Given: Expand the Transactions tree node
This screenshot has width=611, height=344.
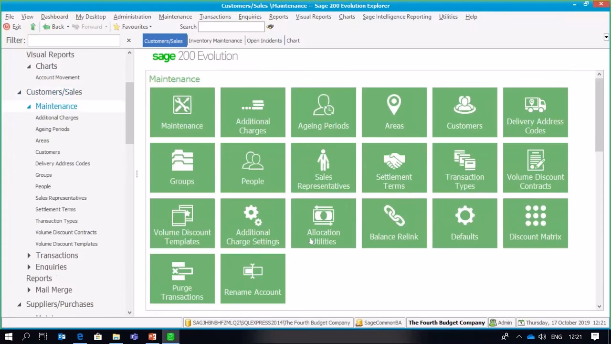Looking at the screenshot, I should pyautogui.click(x=29, y=256).
